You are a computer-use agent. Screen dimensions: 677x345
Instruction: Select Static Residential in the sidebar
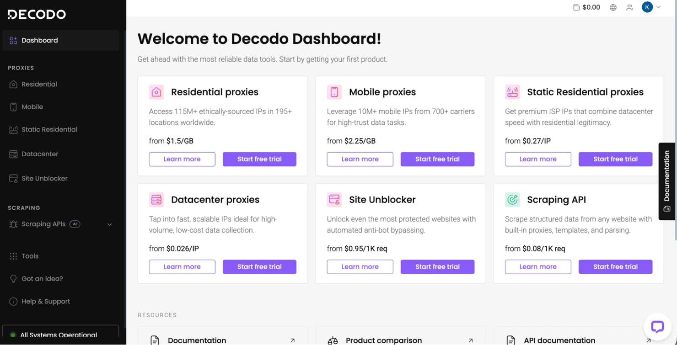point(49,130)
